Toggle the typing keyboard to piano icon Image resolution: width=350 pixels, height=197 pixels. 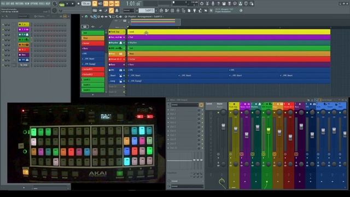pos(95,10)
